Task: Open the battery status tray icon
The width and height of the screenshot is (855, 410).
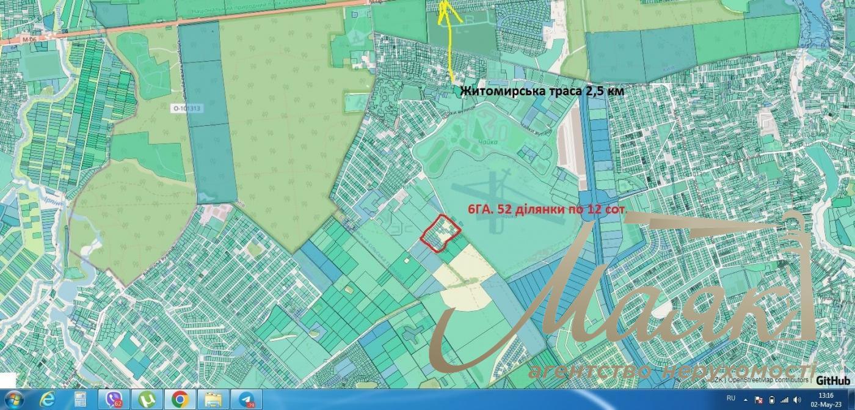Action: coord(771,400)
